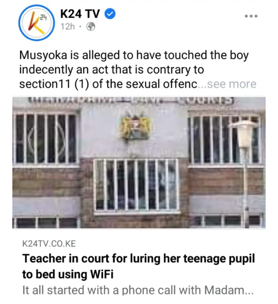This screenshot has height=304, width=278.
Task: Click the It all started description text
Action: (x=138, y=290)
